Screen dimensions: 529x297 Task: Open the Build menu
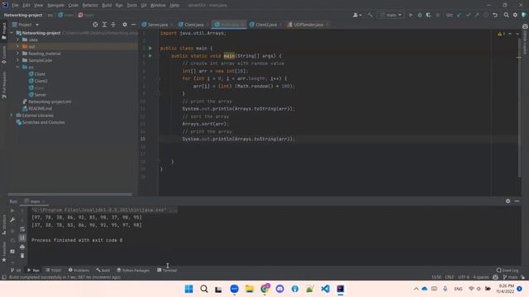coord(107,6)
